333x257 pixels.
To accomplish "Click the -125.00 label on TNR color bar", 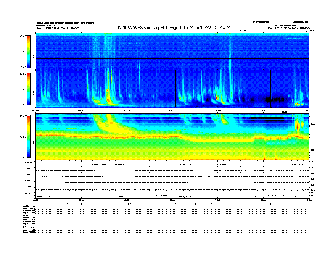I will click(22, 116).
